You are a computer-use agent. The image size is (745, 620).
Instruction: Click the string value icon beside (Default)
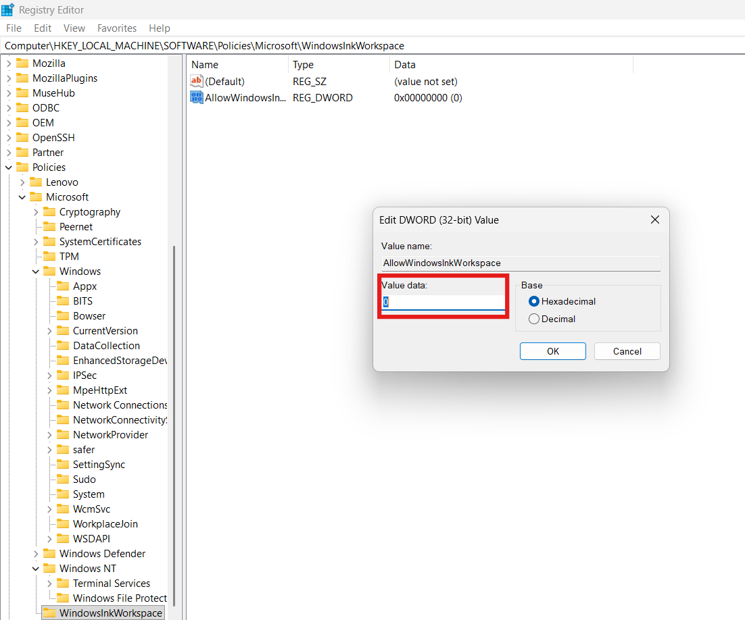[196, 81]
